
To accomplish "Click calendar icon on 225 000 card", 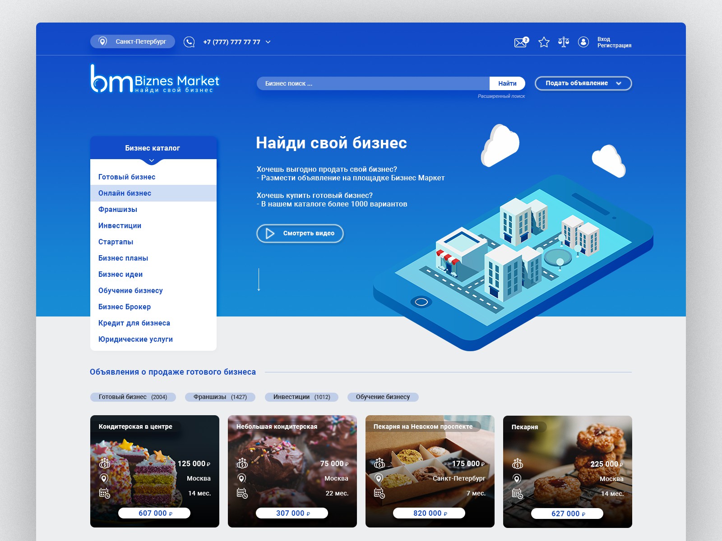I will click(518, 494).
